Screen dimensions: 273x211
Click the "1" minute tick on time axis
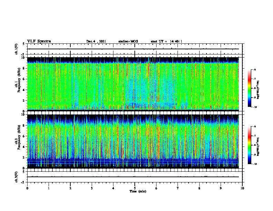pos(49,188)
